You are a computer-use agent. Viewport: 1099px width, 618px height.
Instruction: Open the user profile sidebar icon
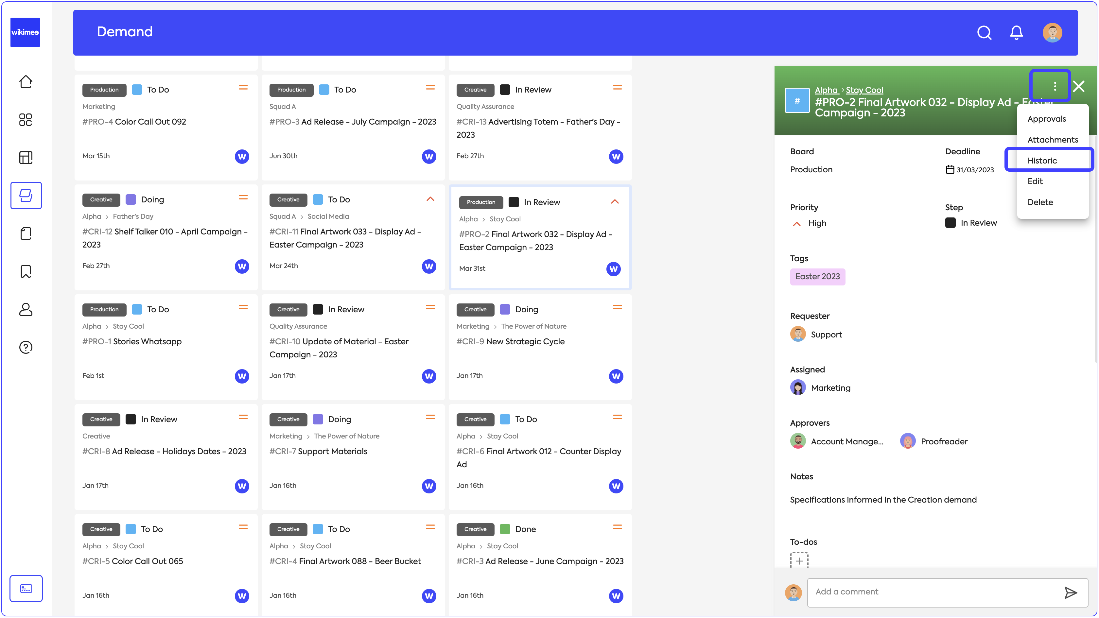coord(26,309)
